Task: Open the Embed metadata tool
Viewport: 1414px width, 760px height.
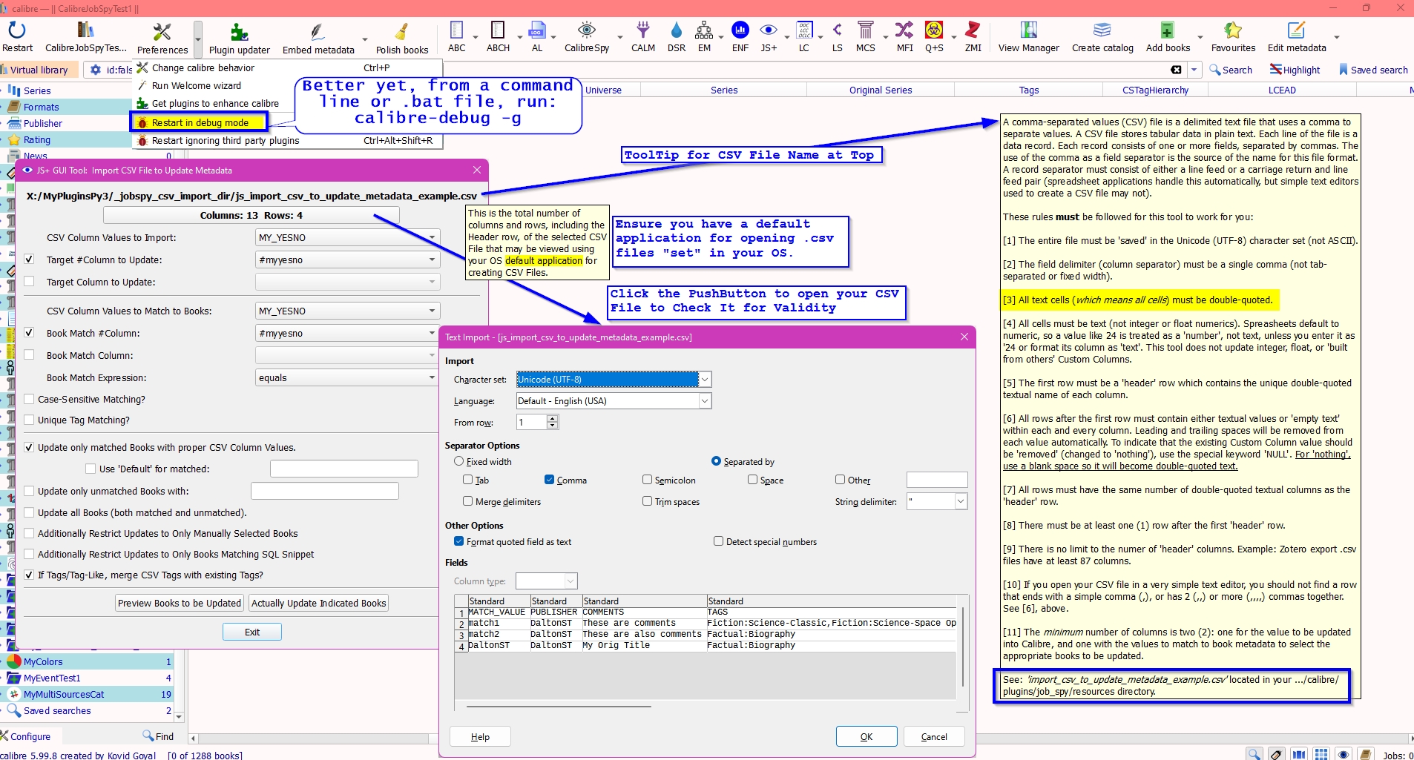Action: point(318,32)
